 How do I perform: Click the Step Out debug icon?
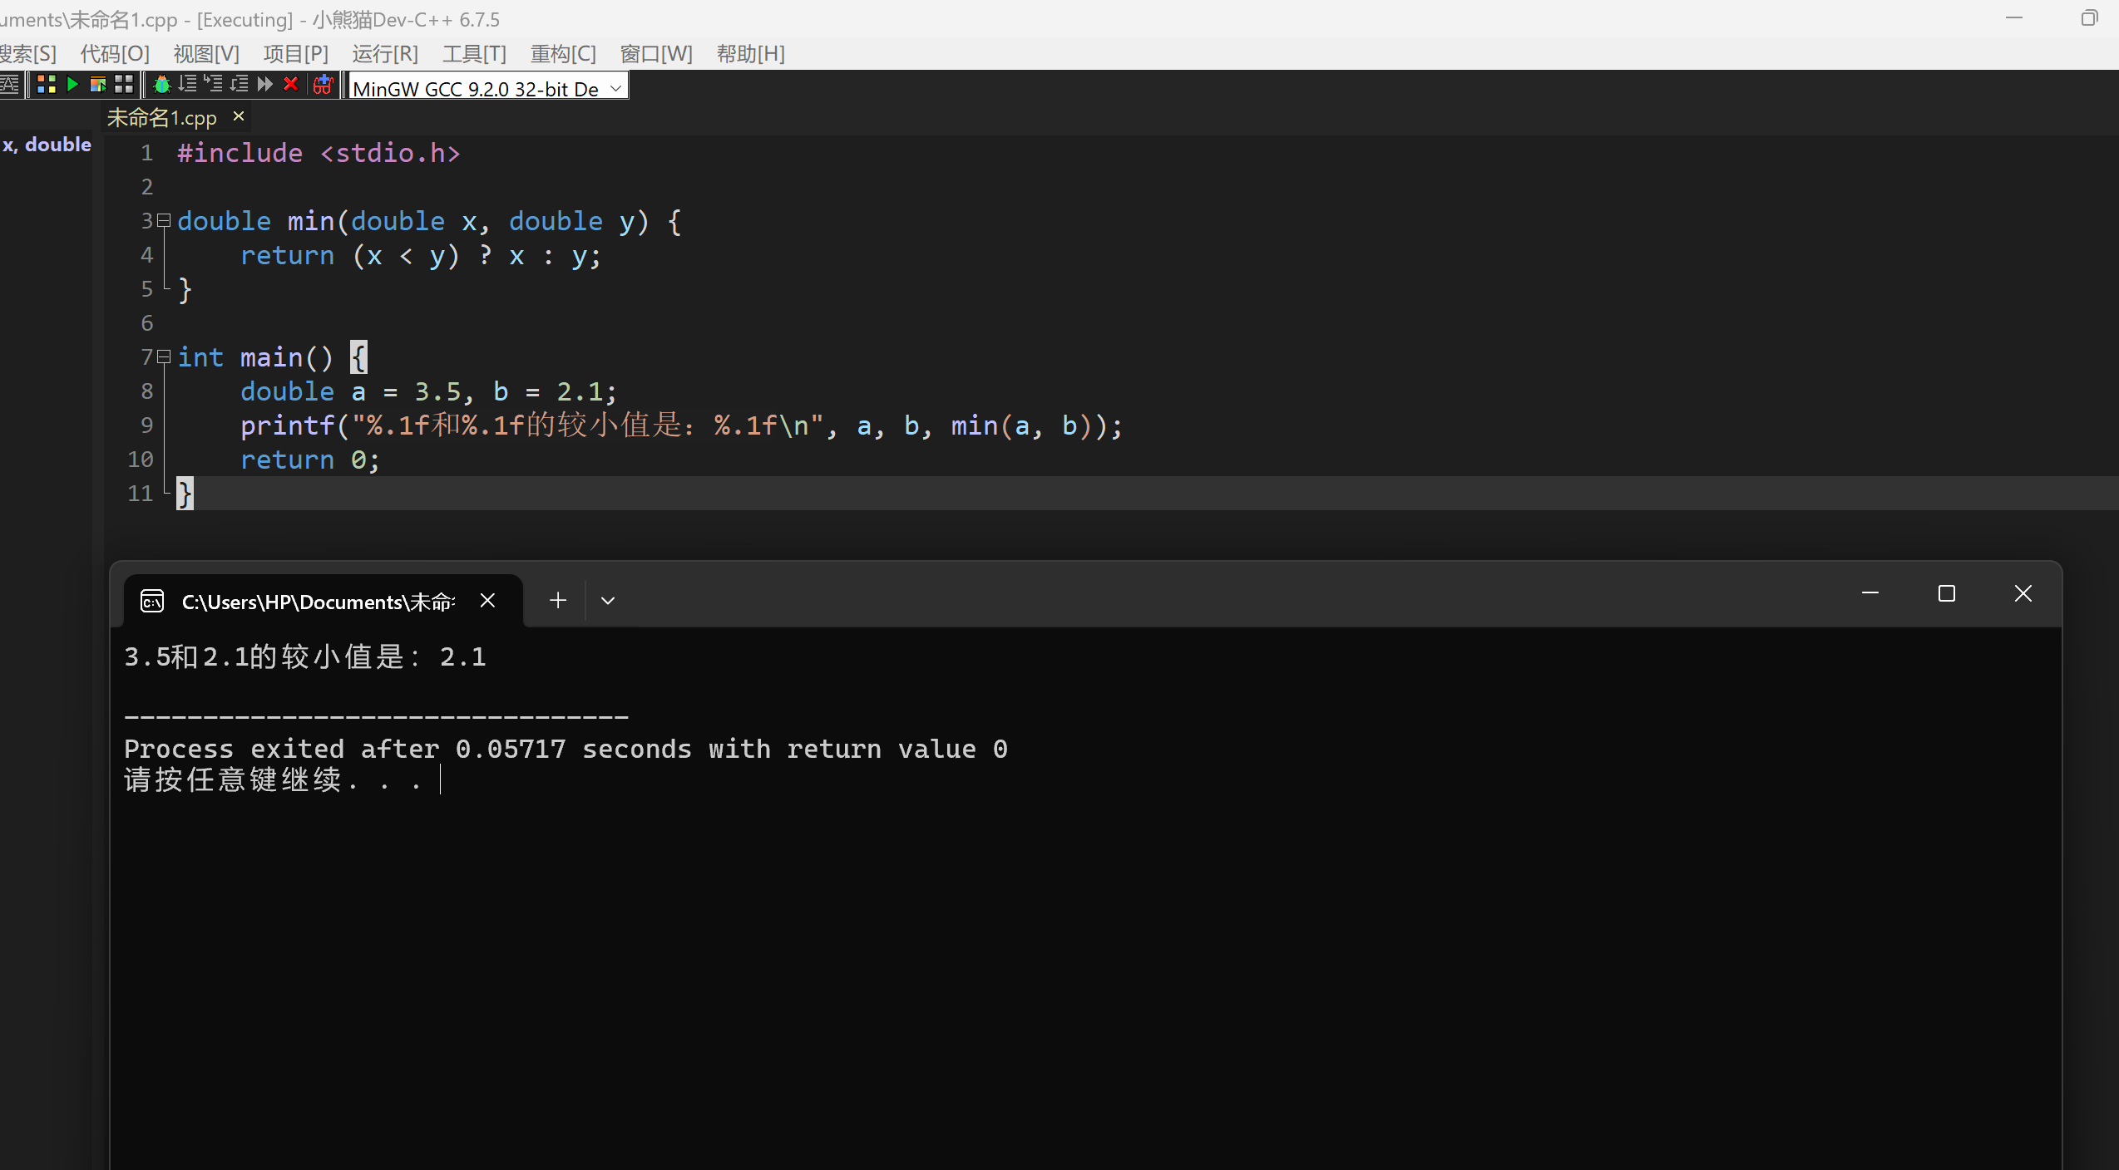(240, 85)
